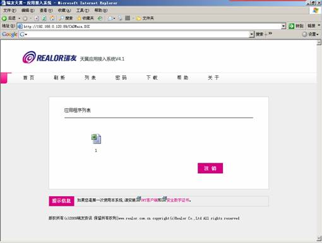Open the 编辑 (Edit) menu
The height and width of the screenshot is (243, 322).
coord(28,10)
